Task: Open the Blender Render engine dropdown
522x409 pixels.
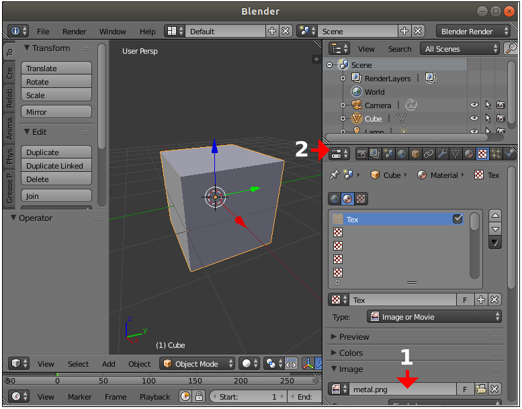Action: tap(473, 32)
